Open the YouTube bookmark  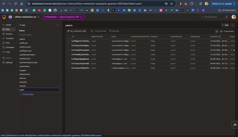pyautogui.click(x=39, y=10)
